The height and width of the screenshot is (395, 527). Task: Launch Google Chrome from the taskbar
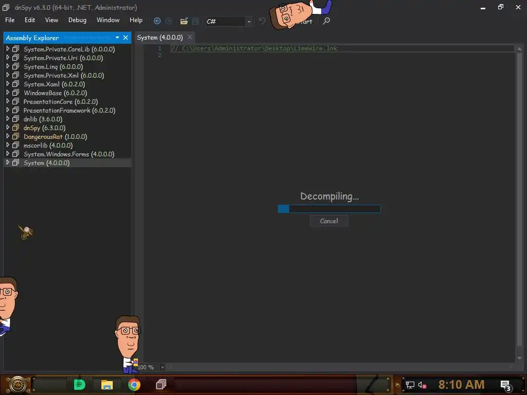click(x=134, y=385)
